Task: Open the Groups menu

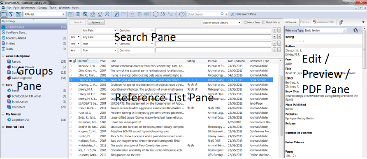Action: 42,8
